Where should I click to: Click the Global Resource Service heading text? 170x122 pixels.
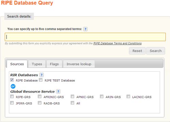coord(32,92)
